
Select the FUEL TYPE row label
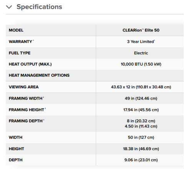pos(20,53)
